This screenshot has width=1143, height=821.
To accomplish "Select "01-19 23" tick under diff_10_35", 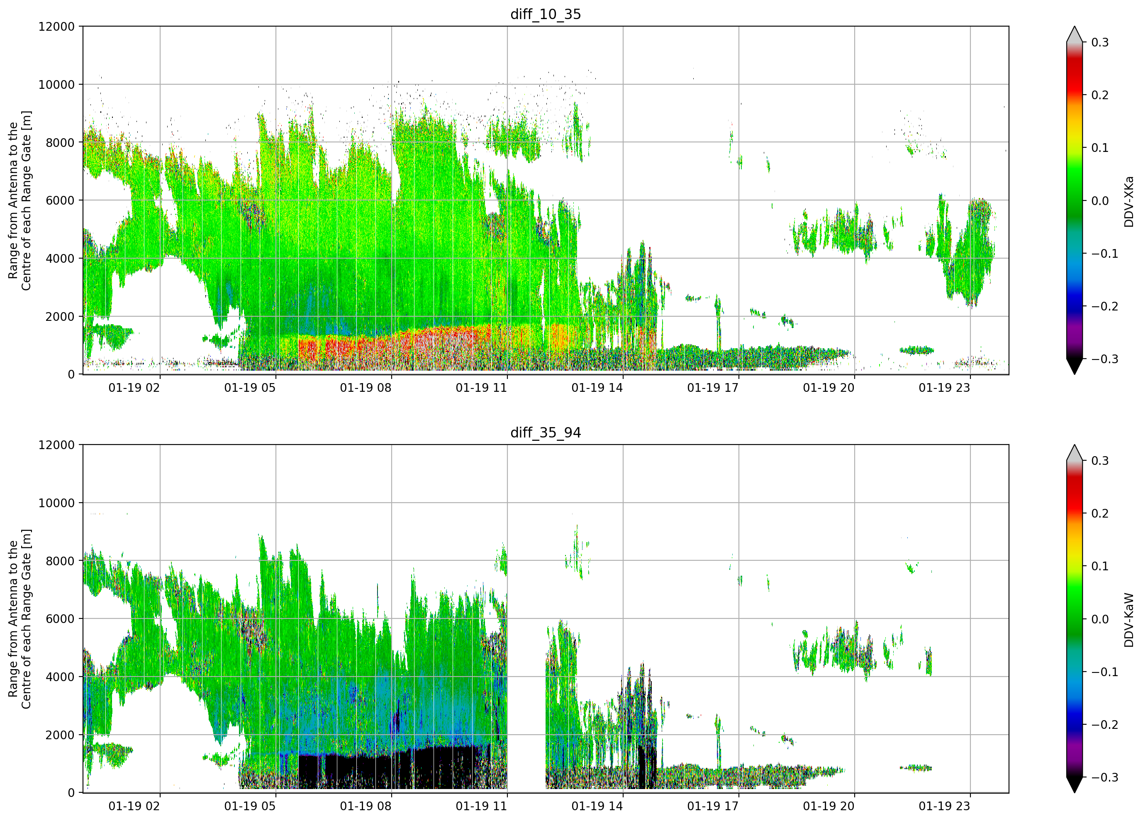I will [x=944, y=388].
